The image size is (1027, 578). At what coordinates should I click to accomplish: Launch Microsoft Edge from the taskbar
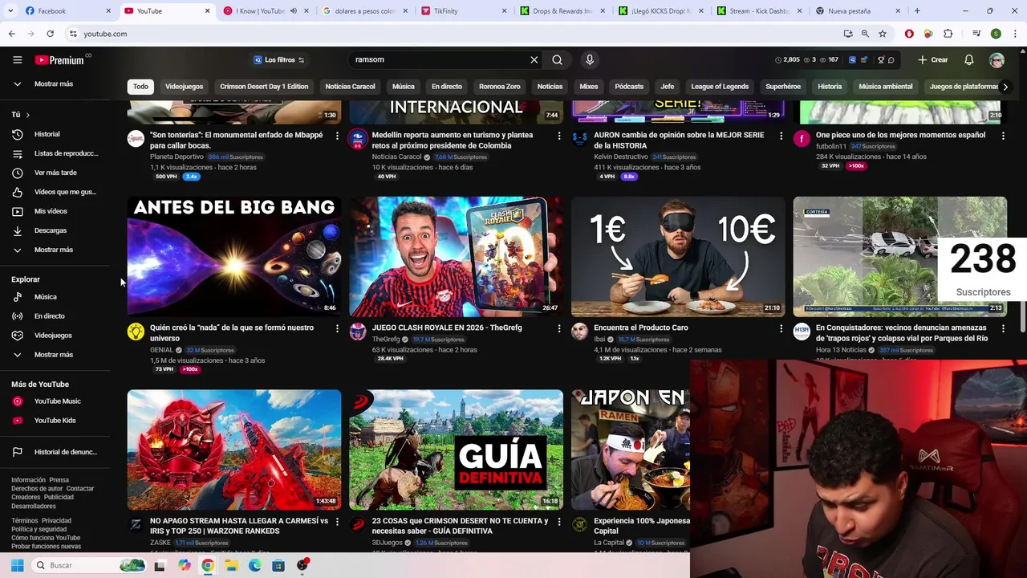coord(255,565)
